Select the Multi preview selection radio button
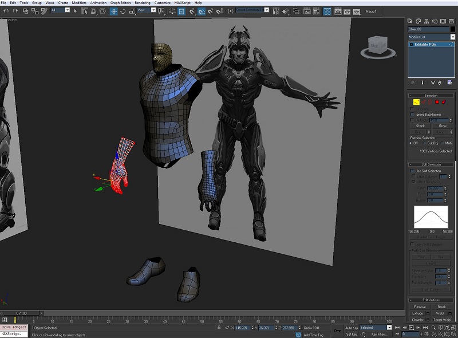 (442, 143)
